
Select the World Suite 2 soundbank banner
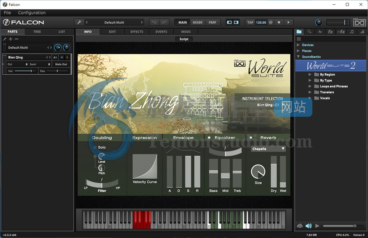[x=331, y=66]
